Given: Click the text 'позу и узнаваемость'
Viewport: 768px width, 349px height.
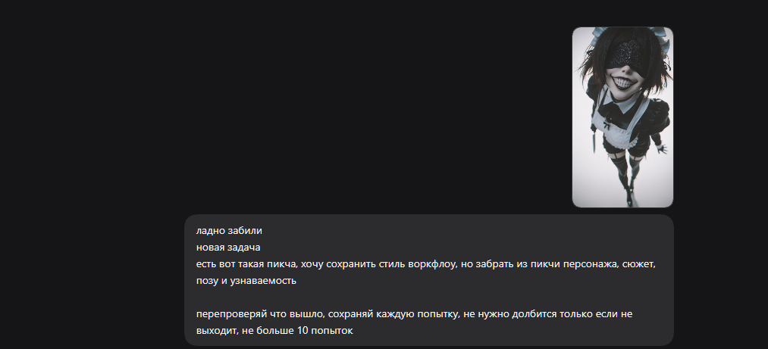Looking at the screenshot, I should pyautogui.click(x=246, y=281).
